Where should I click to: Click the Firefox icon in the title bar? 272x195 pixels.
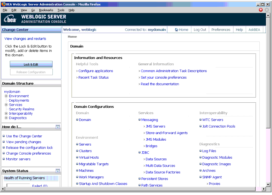pyautogui.click(x=3, y=4)
